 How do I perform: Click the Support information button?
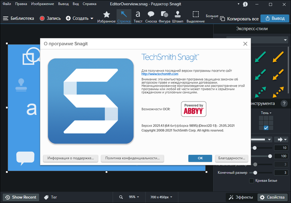[70, 158]
